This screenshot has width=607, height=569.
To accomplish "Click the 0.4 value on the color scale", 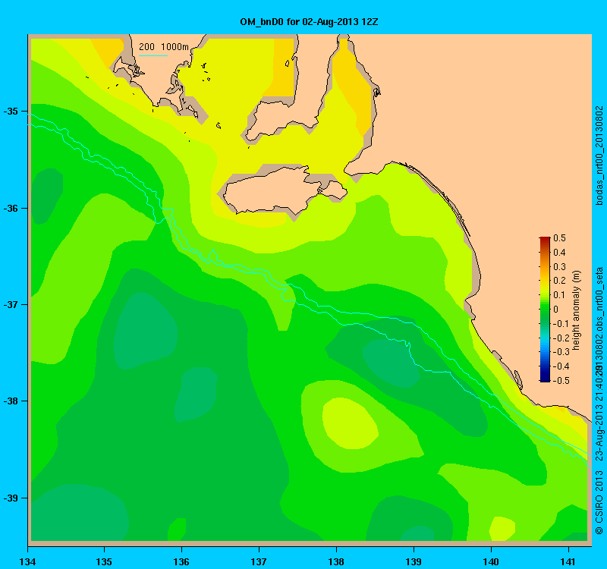I will (559, 253).
